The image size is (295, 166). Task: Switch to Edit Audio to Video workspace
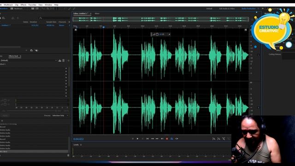227,9
